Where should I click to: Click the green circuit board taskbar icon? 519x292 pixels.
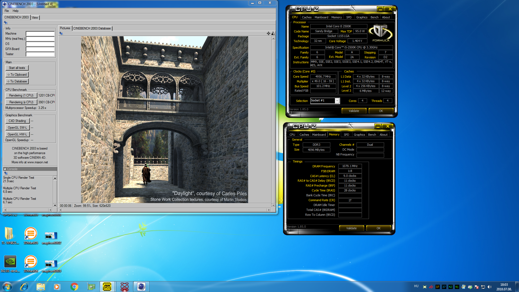(x=91, y=287)
